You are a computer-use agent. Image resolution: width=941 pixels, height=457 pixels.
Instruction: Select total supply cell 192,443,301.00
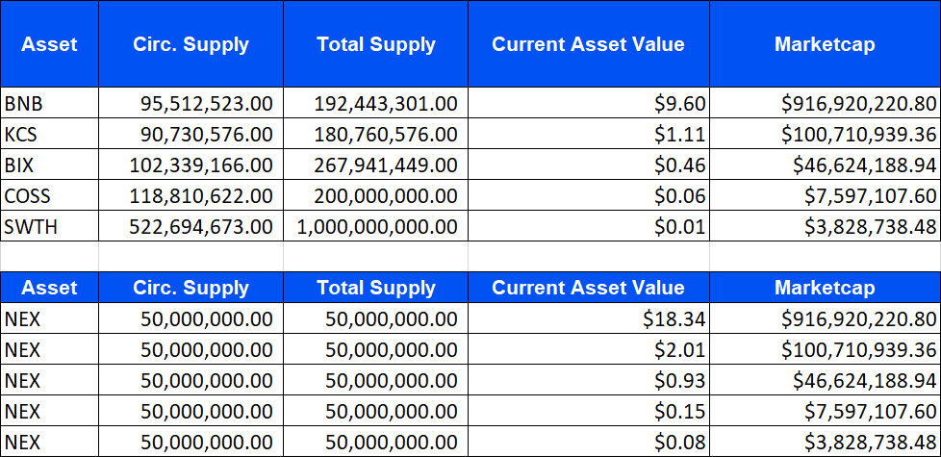click(x=375, y=103)
